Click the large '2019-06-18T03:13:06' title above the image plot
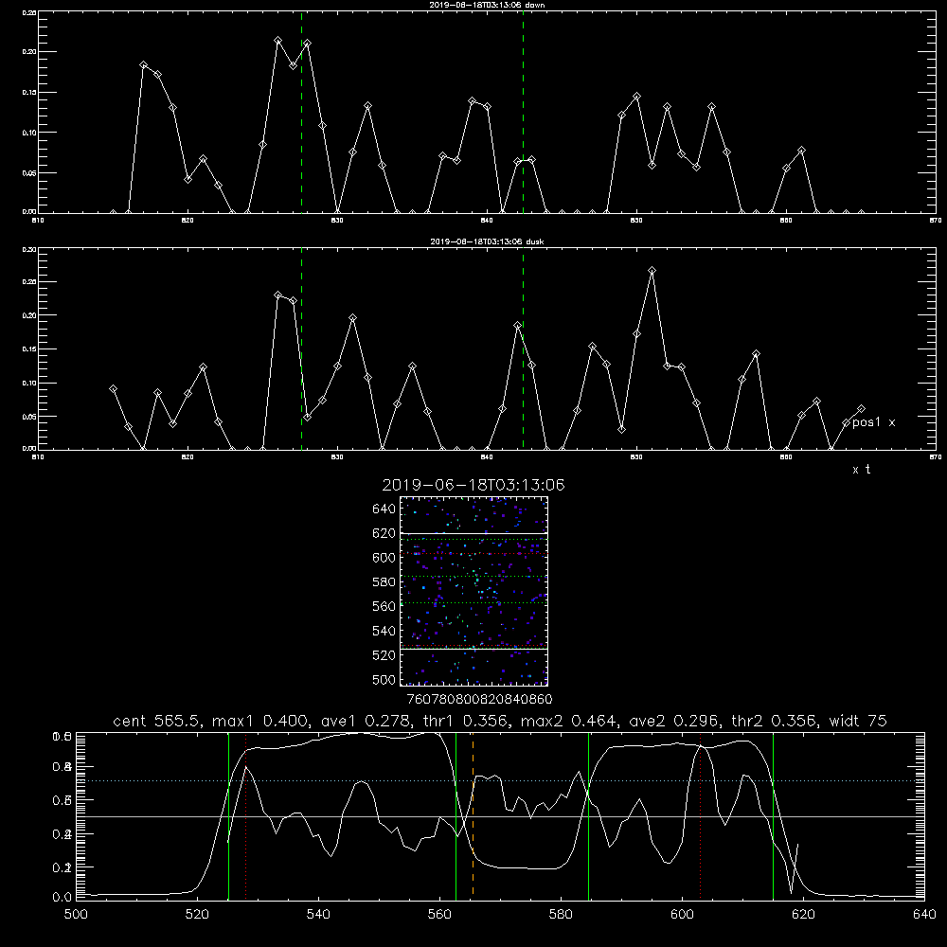Image resolution: width=947 pixels, height=947 pixels. click(473, 485)
